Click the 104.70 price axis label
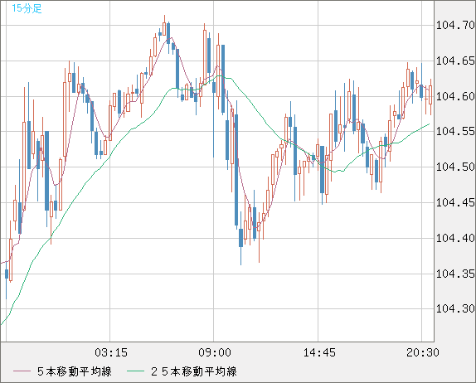 (455, 25)
